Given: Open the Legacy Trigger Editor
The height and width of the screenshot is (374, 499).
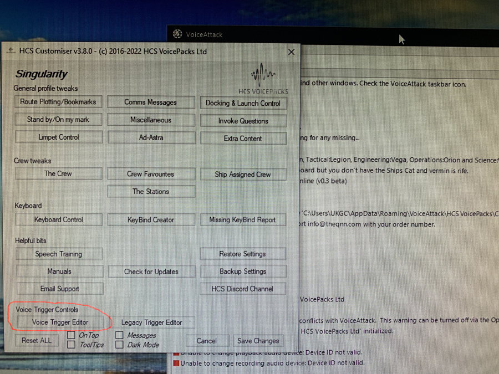Looking at the screenshot, I should pos(152,323).
